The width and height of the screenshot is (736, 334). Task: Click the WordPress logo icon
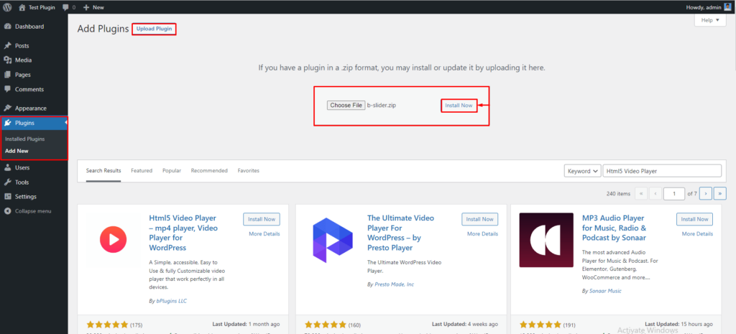click(x=8, y=6)
